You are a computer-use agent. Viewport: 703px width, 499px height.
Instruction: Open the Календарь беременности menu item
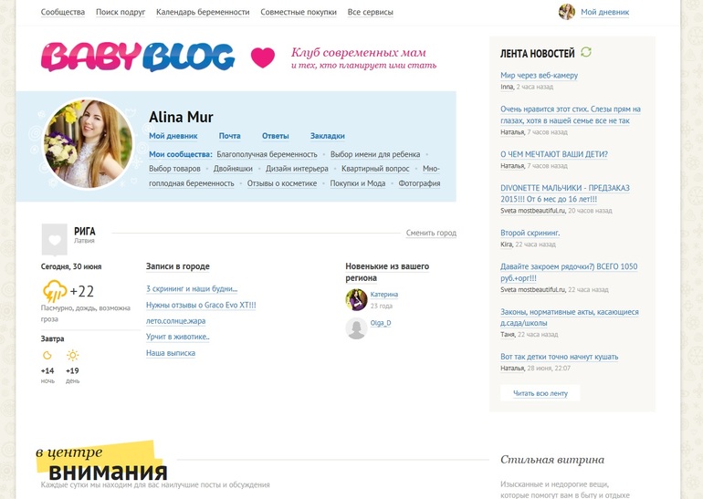(x=203, y=12)
